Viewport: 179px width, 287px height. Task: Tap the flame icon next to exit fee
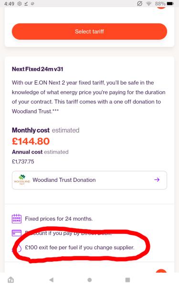(x=17, y=248)
